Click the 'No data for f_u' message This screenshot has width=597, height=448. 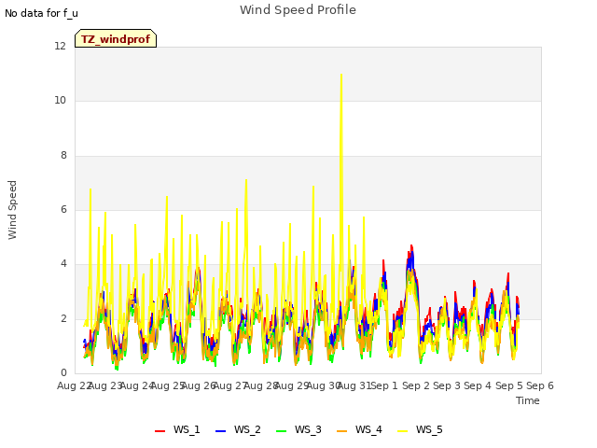click(41, 13)
